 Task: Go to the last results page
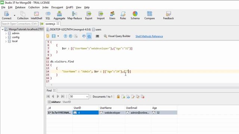63,96
